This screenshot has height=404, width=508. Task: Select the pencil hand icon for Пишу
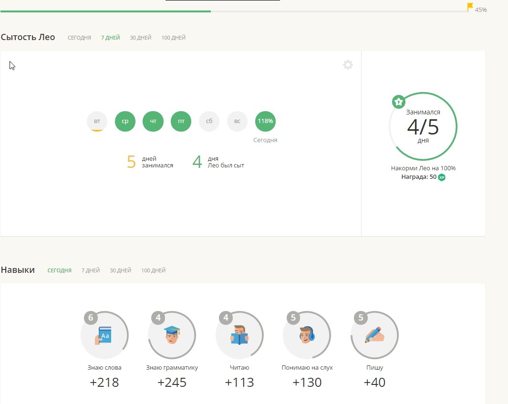374,335
